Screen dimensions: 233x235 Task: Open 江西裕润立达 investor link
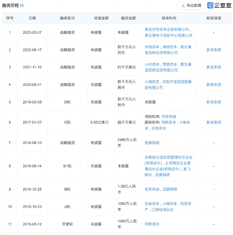(162, 210)
